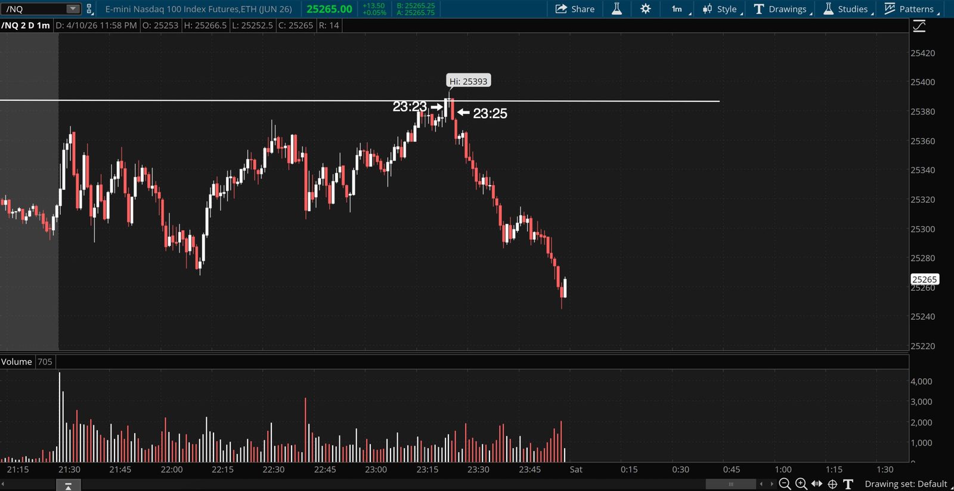Toggle the volume panel collapse arrow
The width and height of the screenshot is (954, 491).
pos(68,486)
